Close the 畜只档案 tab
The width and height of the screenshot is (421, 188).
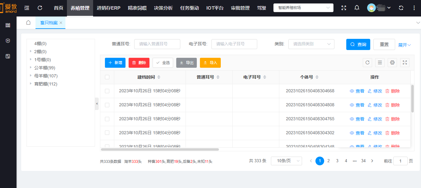(61, 23)
